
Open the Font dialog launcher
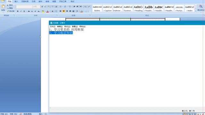click(57, 15)
